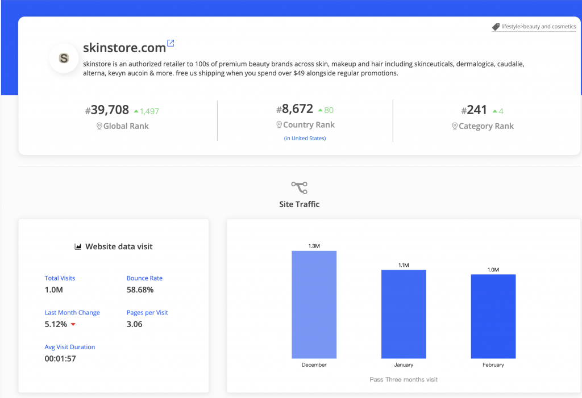Click Website data visit chart icon
The height and width of the screenshot is (398, 582).
(x=77, y=246)
